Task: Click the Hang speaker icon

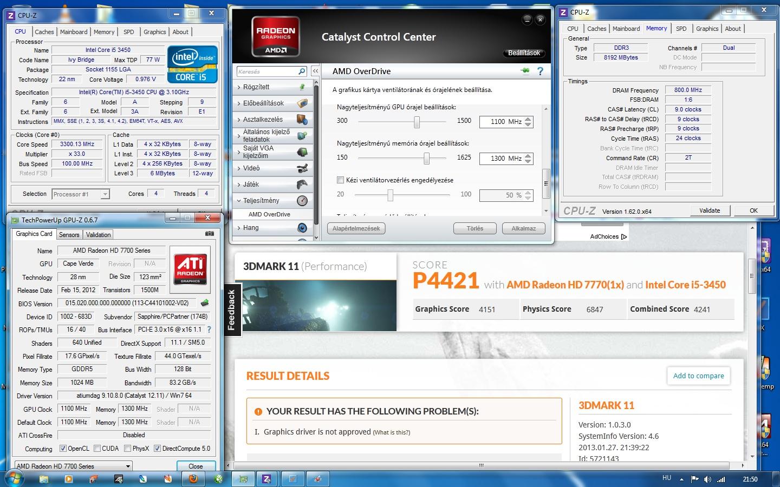Action: pyautogui.click(x=302, y=228)
